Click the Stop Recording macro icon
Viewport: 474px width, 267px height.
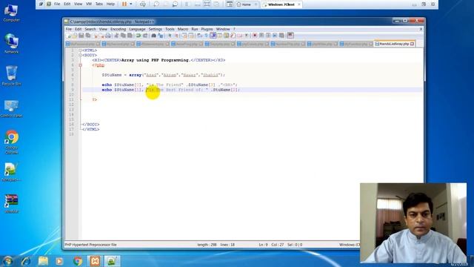pyautogui.click(x=261, y=36)
